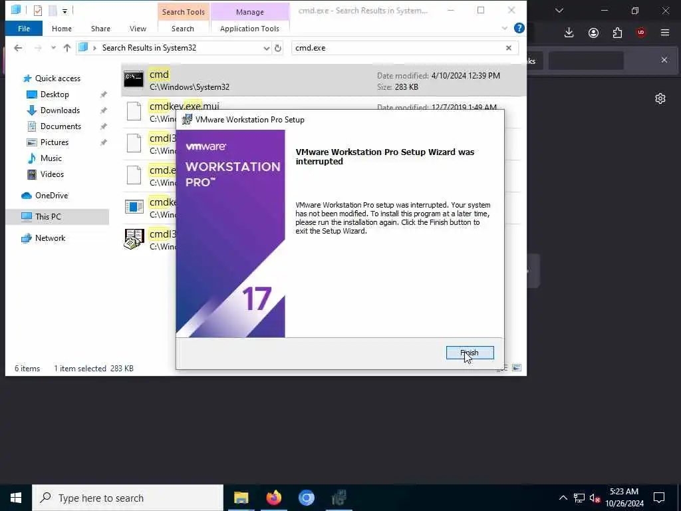Click the Search Tools contextual tab
The image size is (681, 511).
coord(184,12)
